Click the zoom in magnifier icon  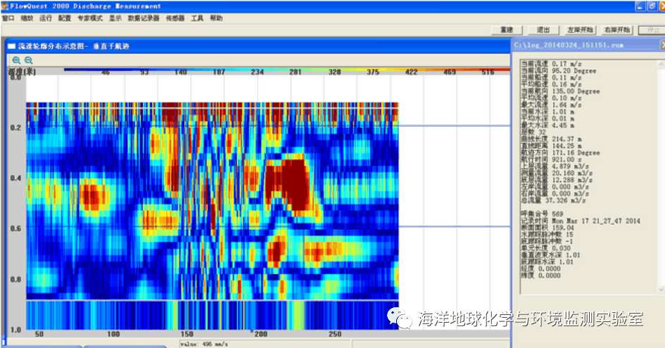16,60
